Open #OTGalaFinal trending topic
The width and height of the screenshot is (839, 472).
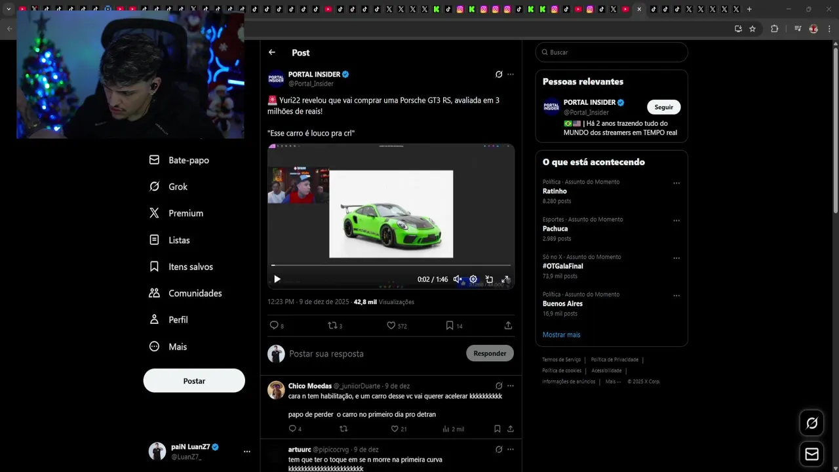(x=563, y=266)
